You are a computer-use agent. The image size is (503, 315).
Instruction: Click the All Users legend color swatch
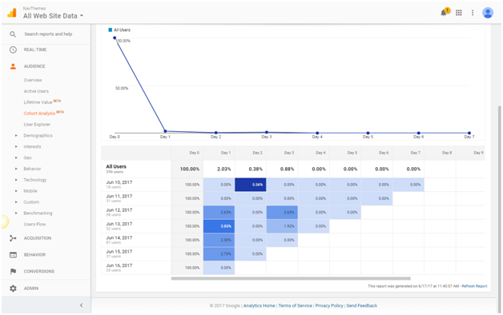[110, 30]
